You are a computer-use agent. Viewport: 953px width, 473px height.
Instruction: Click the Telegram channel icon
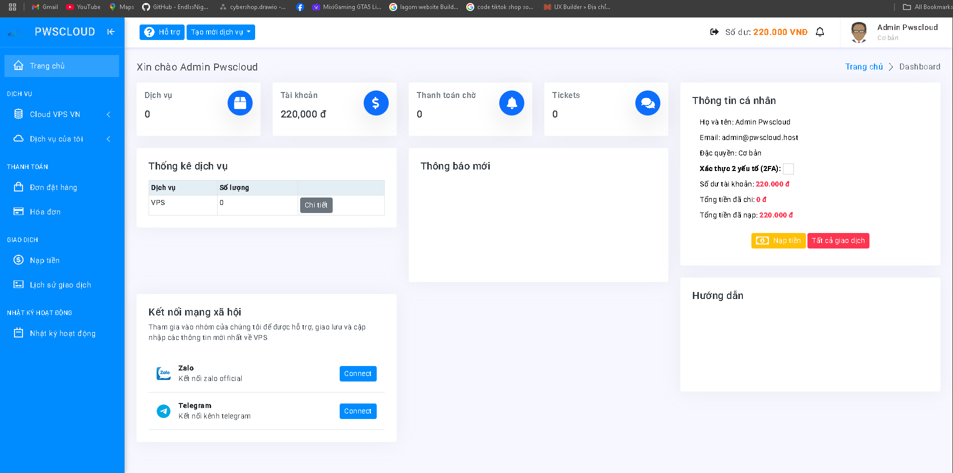coord(163,411)
